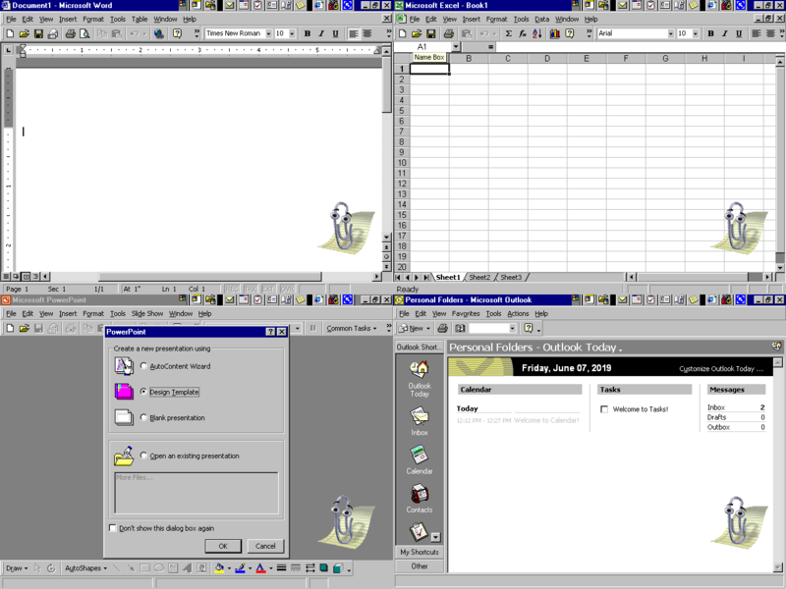This screenshot has width=786, height=589.
Task: Click the Print icon in Word toolbar
Action: pos(70,34)
